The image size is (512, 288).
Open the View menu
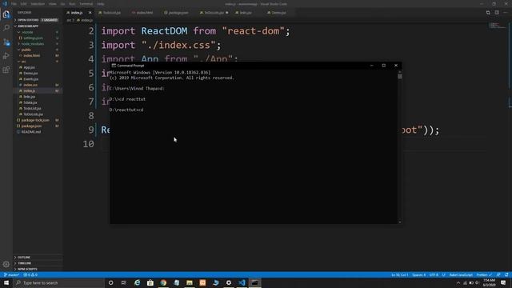click(53, 4)
